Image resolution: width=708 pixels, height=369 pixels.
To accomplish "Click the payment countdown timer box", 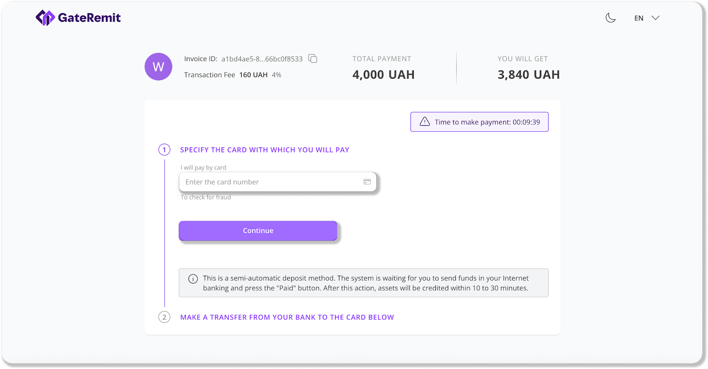I will point(479,122).
